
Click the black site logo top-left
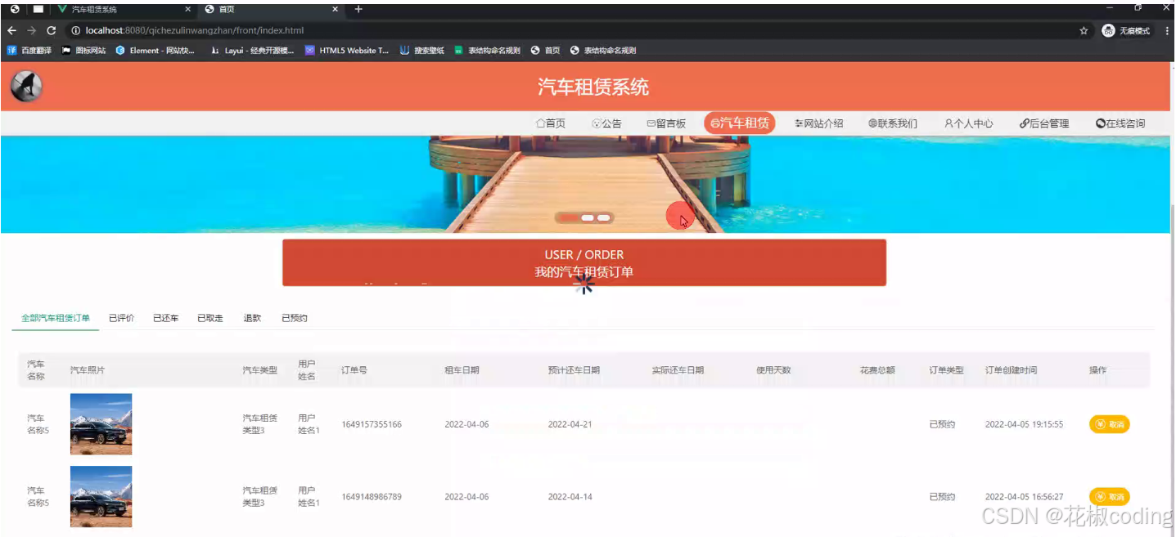click(25, 86)
